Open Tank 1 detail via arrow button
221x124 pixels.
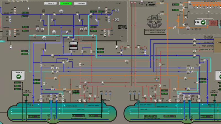(18, 77)
